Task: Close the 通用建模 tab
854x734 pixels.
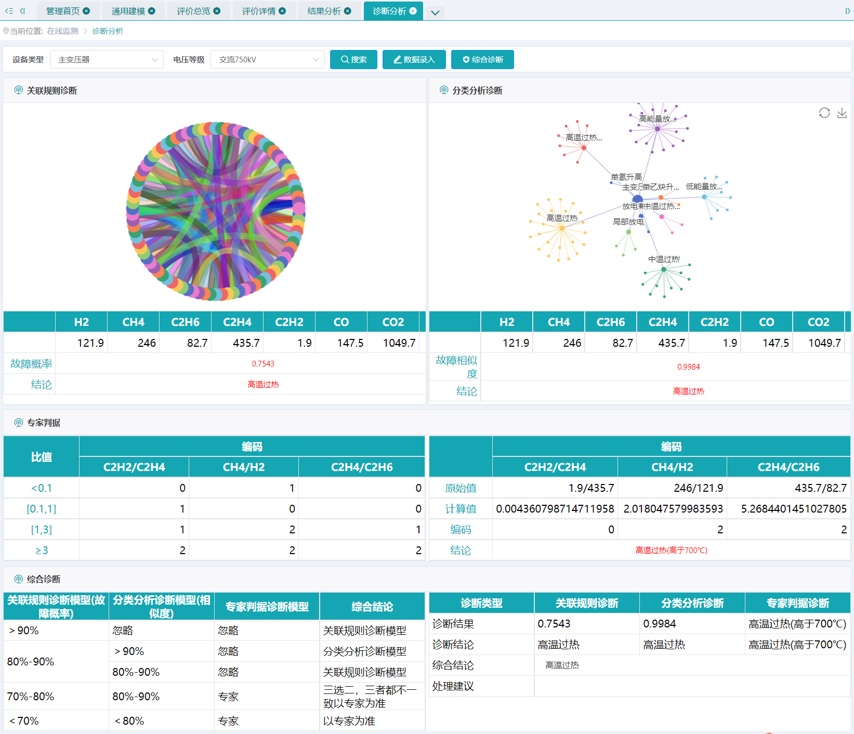Action: [152, 11]
